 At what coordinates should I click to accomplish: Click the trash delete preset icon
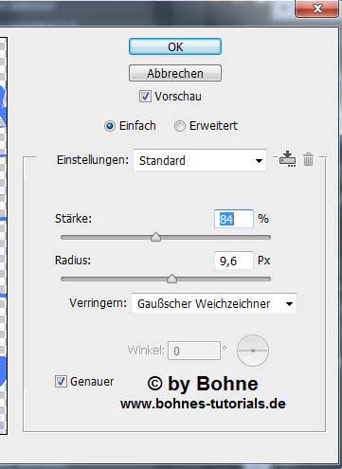[x=308, y=159]
